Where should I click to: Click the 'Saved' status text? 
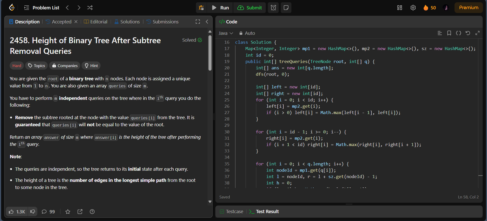pos(224,197)
